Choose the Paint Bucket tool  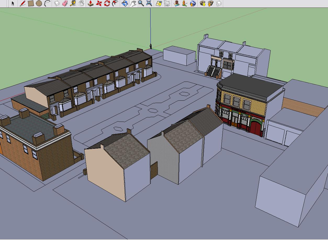(x=81, y=3)
